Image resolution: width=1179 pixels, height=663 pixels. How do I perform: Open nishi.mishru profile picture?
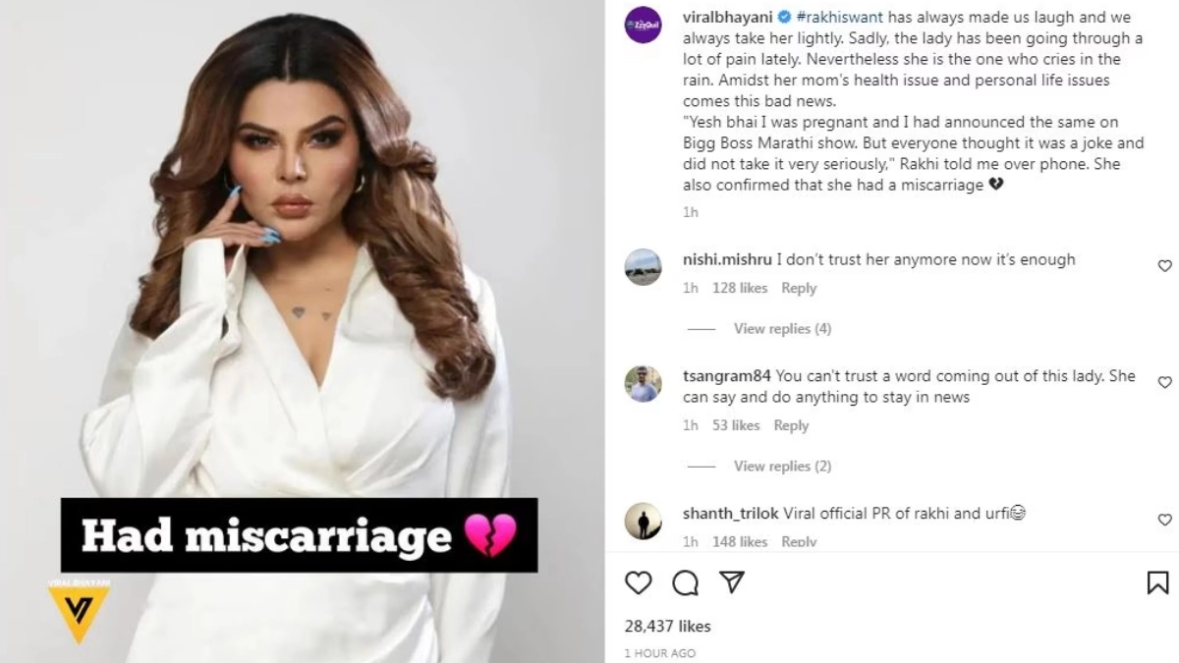pos(644,267)
